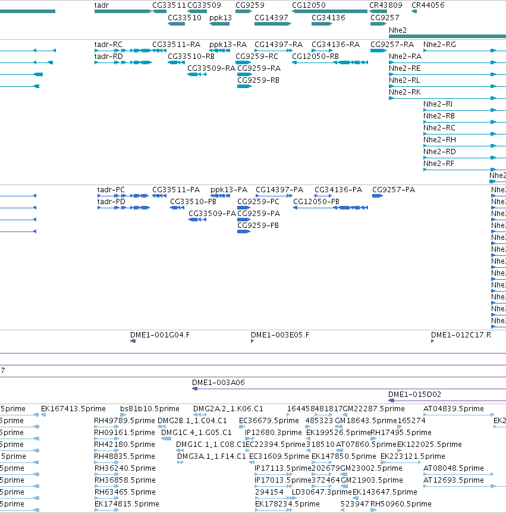This screenshot has width=506, height=513.
Task: Click the CG33510-RB transcript label
Action: click(191, 57)
